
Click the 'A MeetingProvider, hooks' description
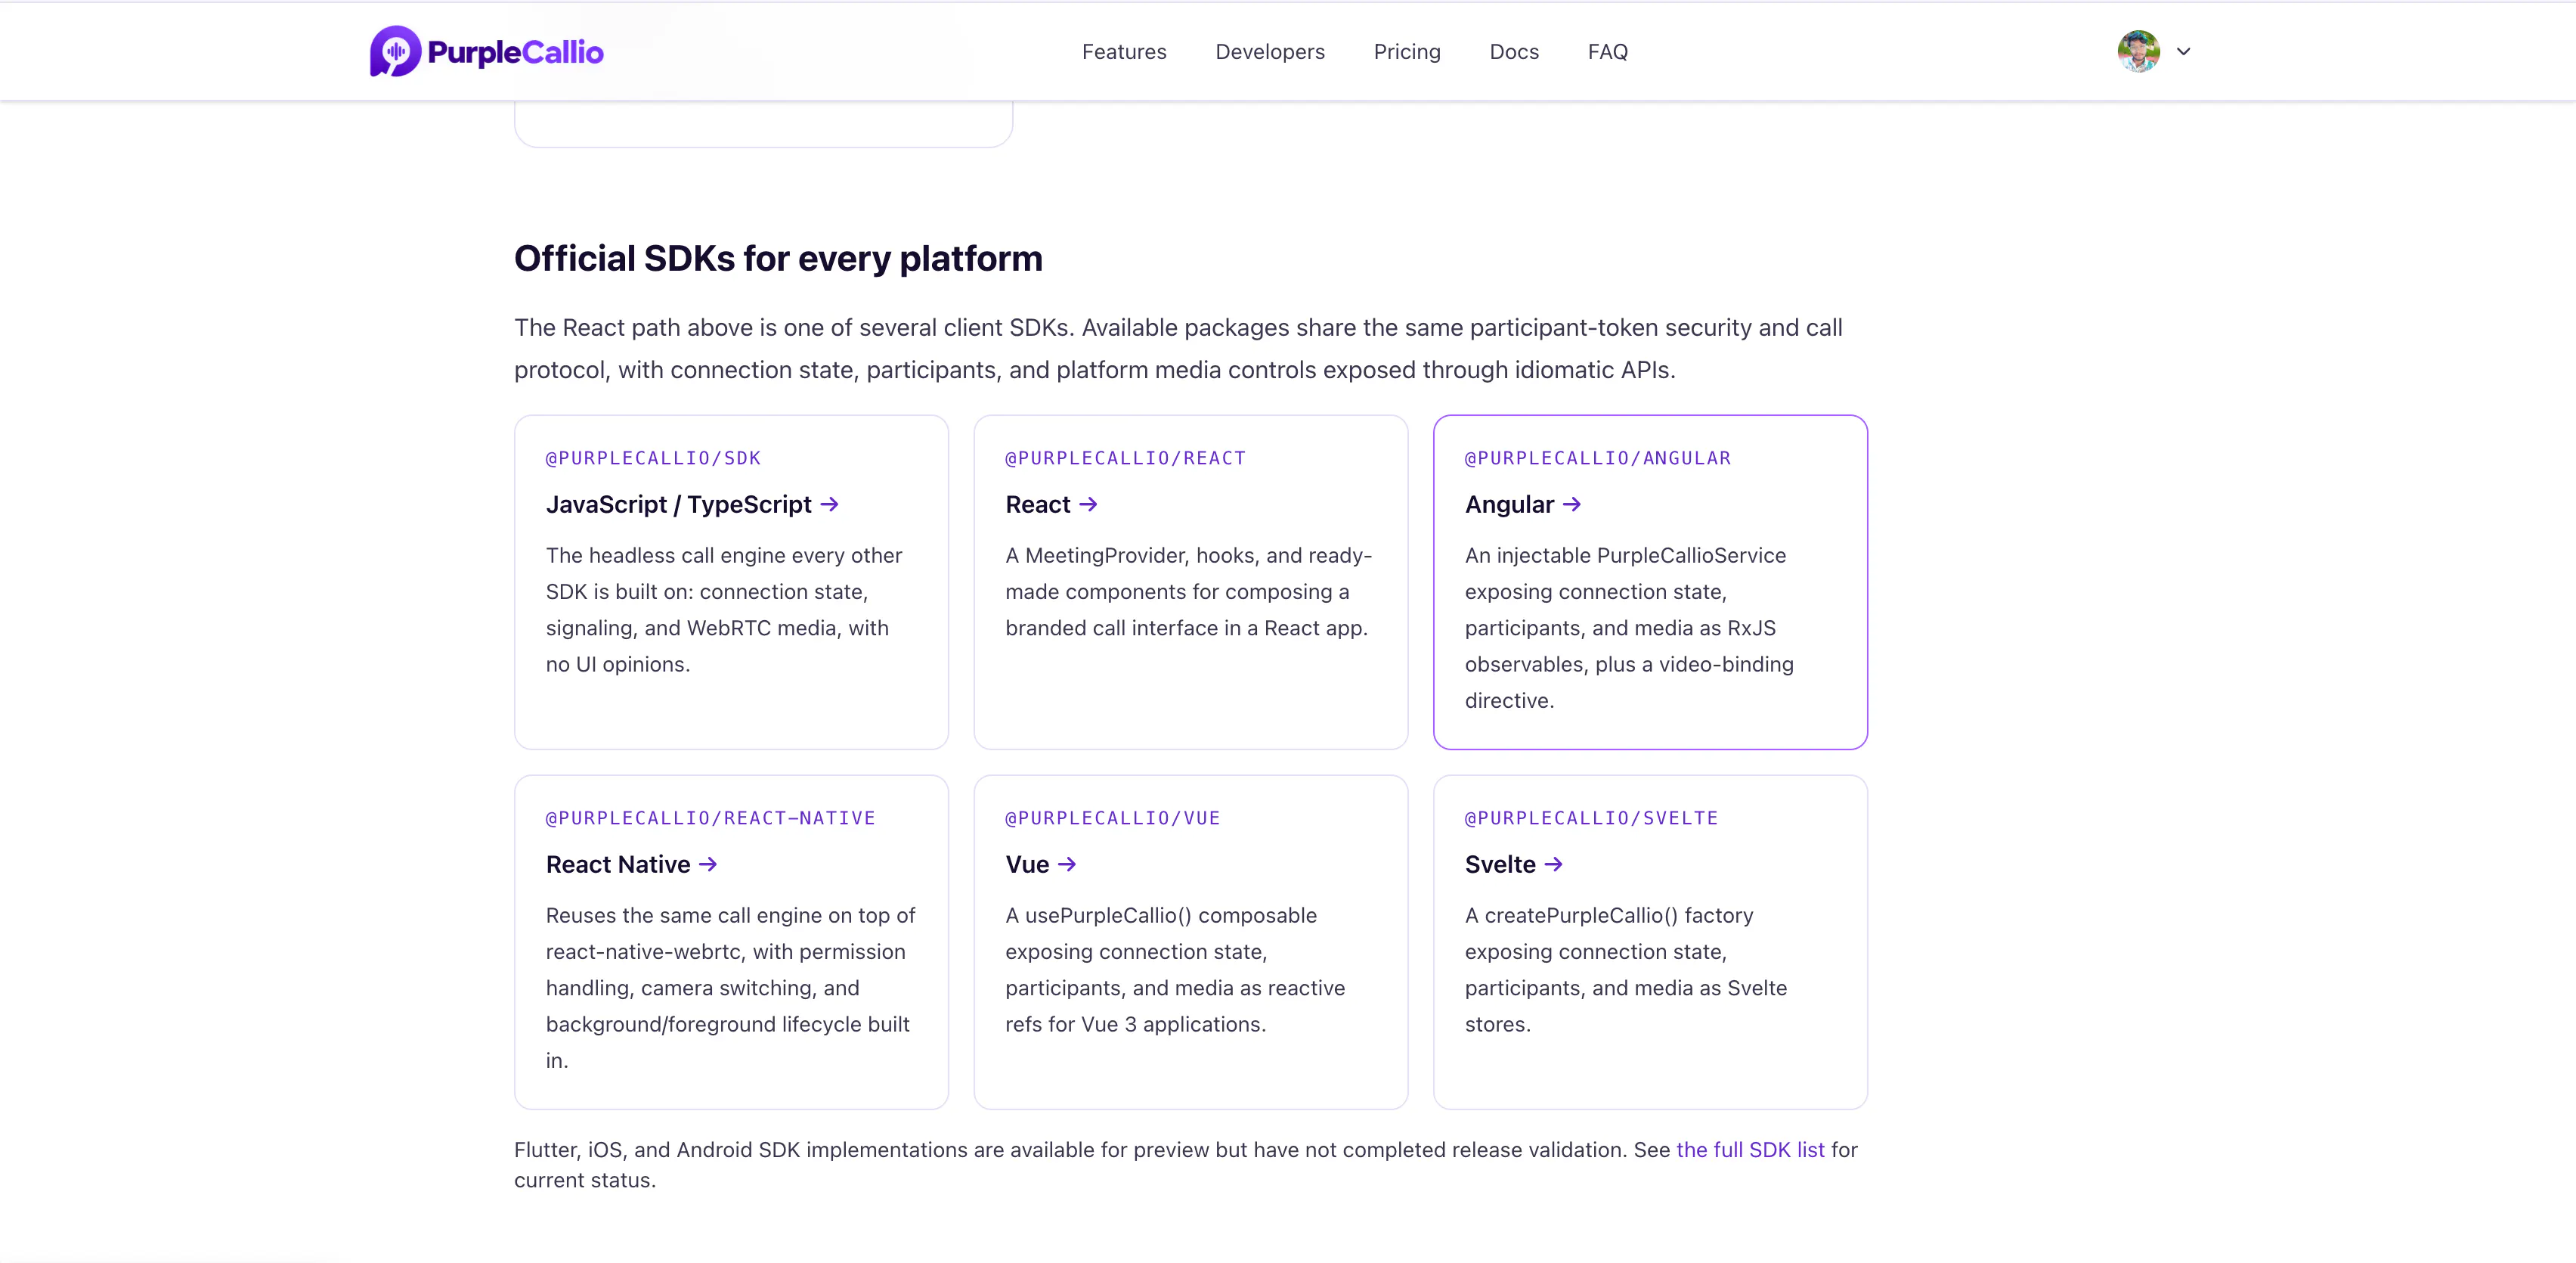[x=1188, y=591]
